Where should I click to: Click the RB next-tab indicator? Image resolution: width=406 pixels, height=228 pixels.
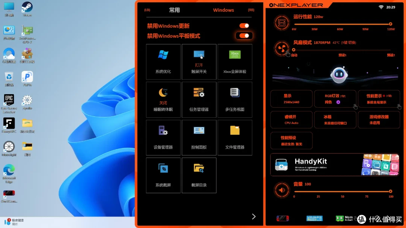pyautogui.click(x=251, y=10)
